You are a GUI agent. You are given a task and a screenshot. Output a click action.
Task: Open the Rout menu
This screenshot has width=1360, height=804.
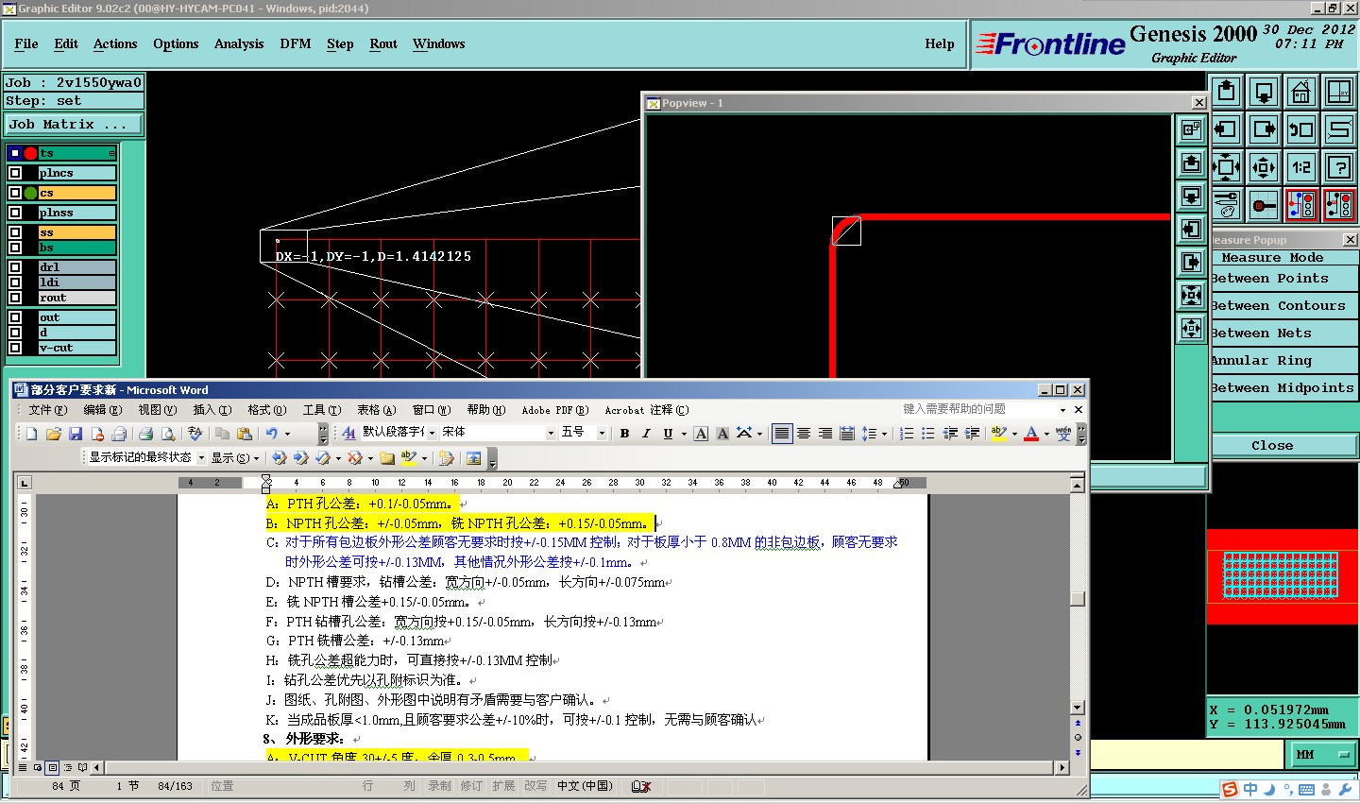pos(383,43)
